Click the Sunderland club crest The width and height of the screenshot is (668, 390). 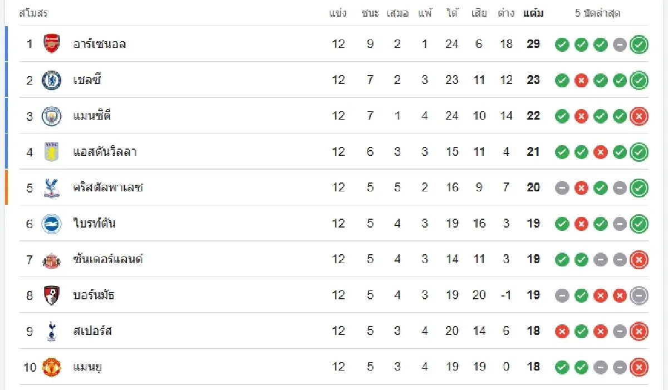pos(52,259)
